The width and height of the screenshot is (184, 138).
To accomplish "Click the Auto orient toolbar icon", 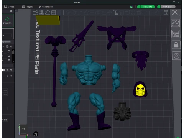I will click(x=48, y=12).
